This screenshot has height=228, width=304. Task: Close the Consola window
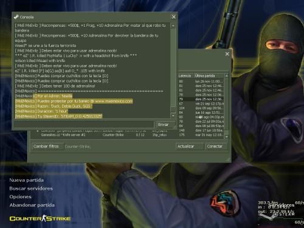[x=174, y=17]
